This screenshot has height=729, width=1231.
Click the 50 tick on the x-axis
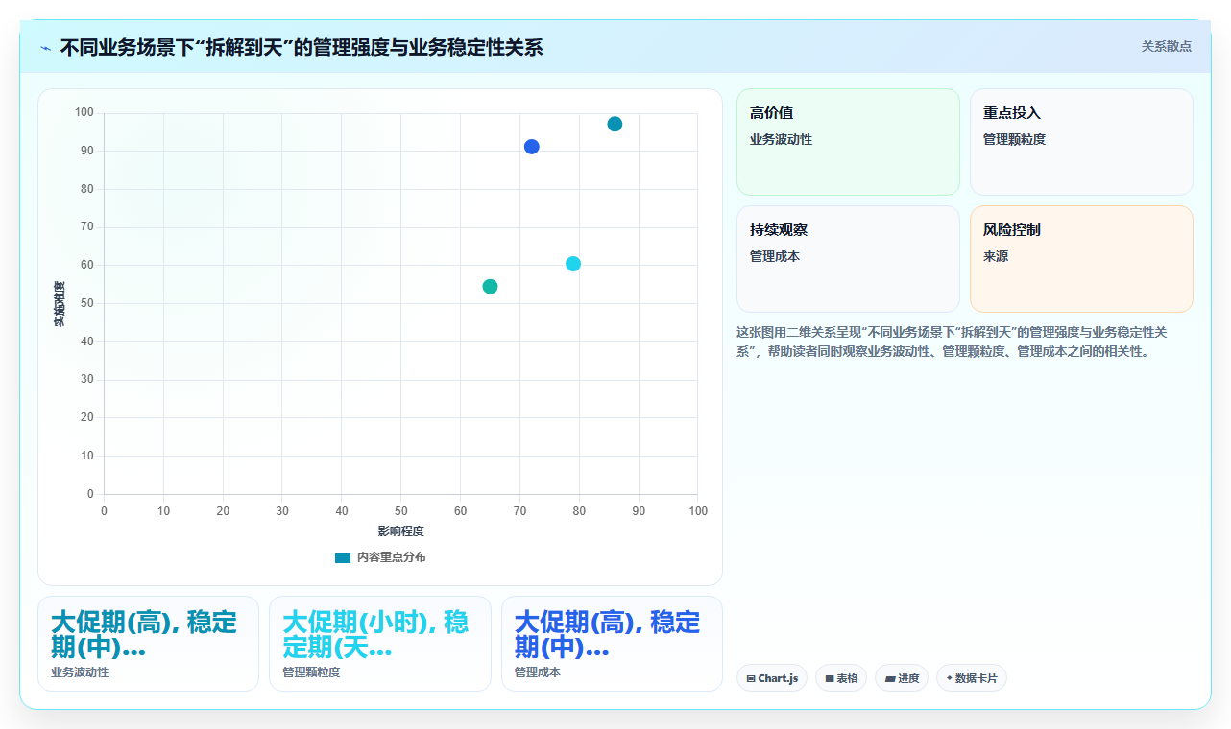[x=400, y=511]
